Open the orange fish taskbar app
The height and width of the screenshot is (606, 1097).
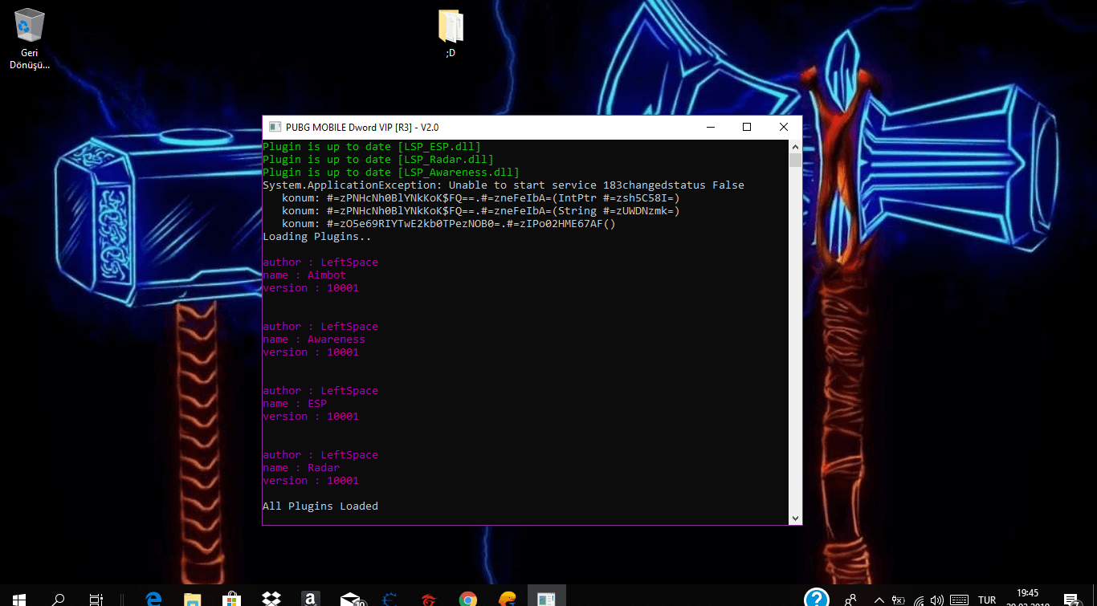pos(508,599)
